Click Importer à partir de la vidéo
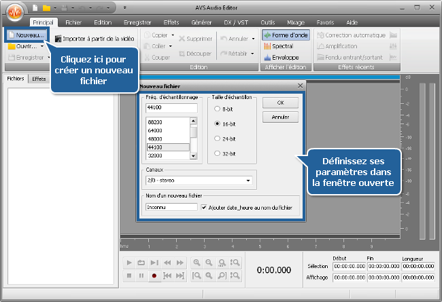The image size is (442, 302). (94, 39)
